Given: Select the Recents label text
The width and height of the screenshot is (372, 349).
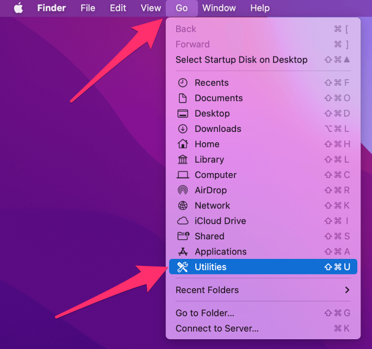Looking at the screenshot, I should point(212,83).
